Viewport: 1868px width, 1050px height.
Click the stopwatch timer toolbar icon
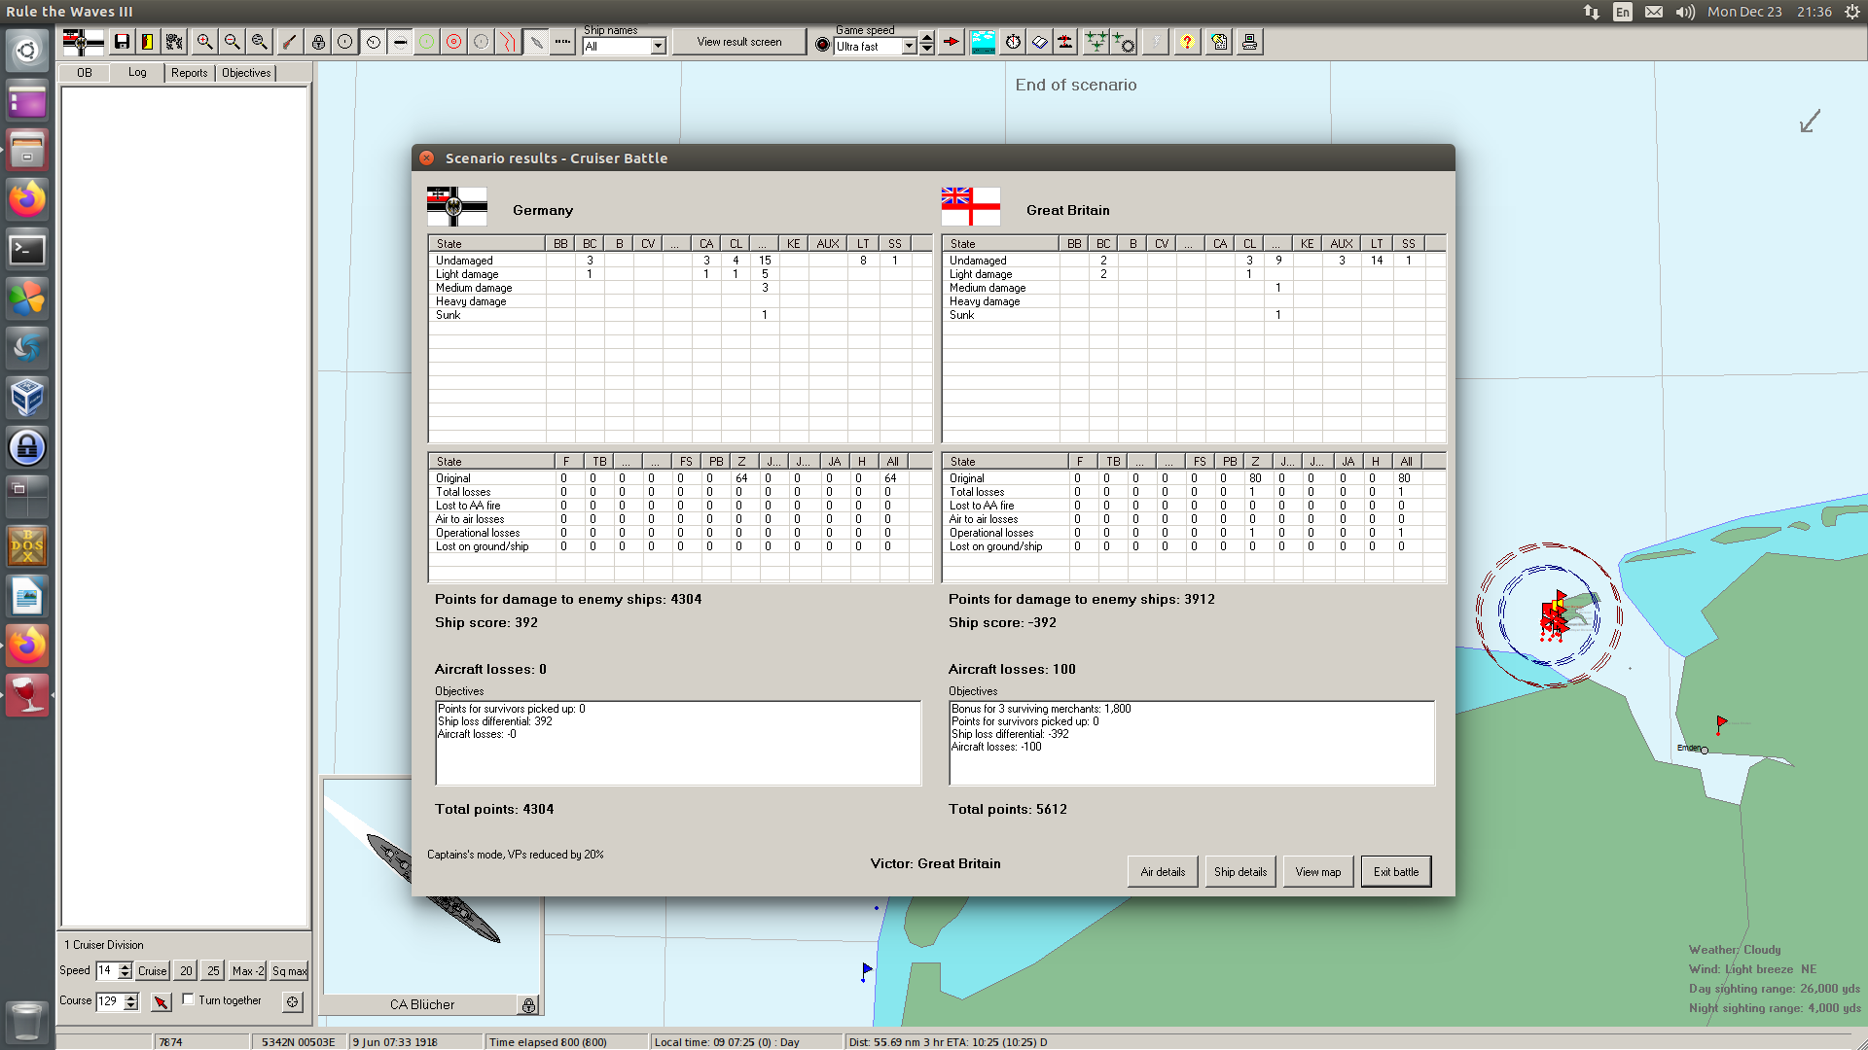tap(1013, 42)
